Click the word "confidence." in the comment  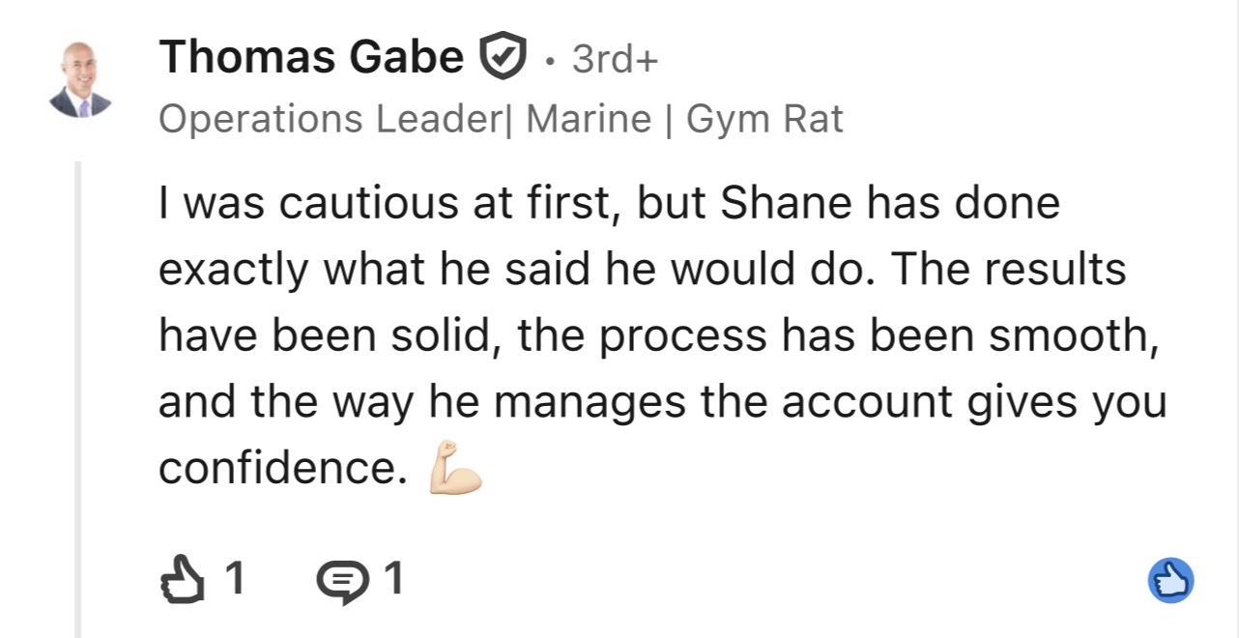pos(283,469)
